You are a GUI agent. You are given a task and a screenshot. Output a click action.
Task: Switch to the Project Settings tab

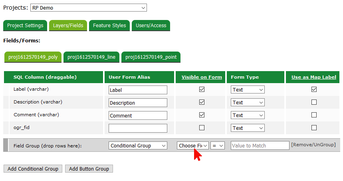click(25, 26)
